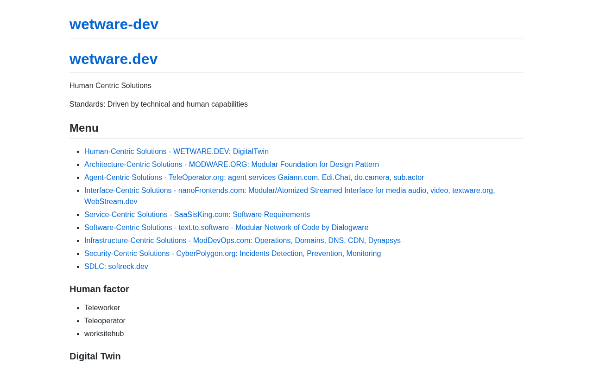The image size is (593, 371).
Task: Click the Human Centric Solutions paragraph
Action: click(x=110, y=86)
